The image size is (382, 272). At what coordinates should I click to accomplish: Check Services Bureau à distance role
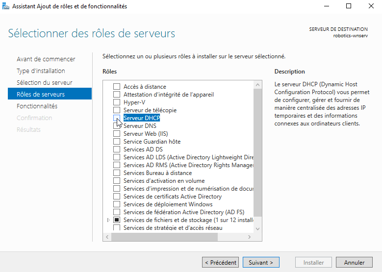[117, 173]
